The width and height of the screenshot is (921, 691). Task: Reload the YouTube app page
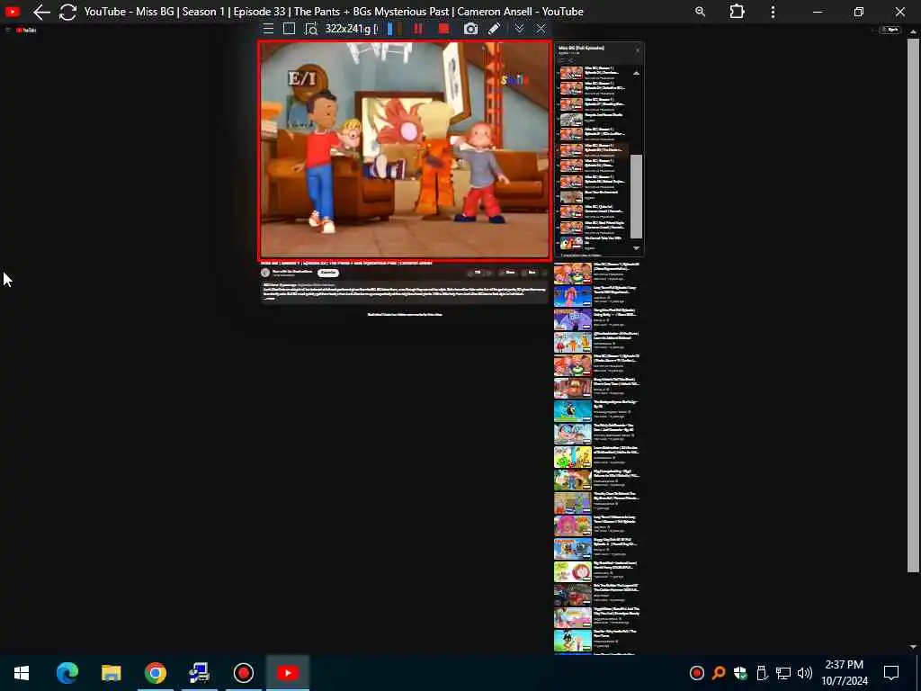point(68,12)
